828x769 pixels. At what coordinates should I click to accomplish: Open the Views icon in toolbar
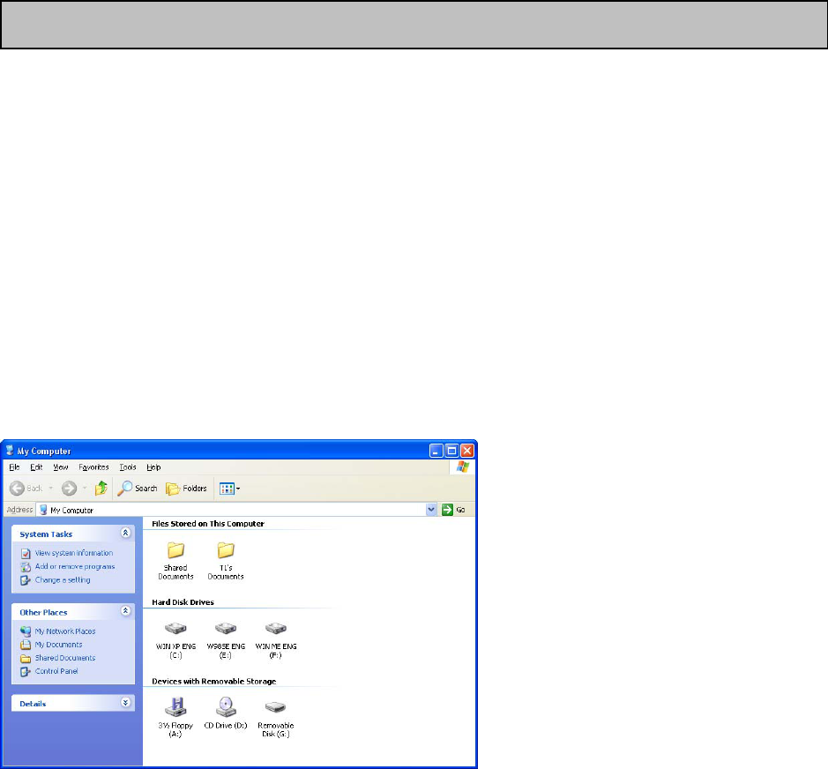click(x=227, y=489)
